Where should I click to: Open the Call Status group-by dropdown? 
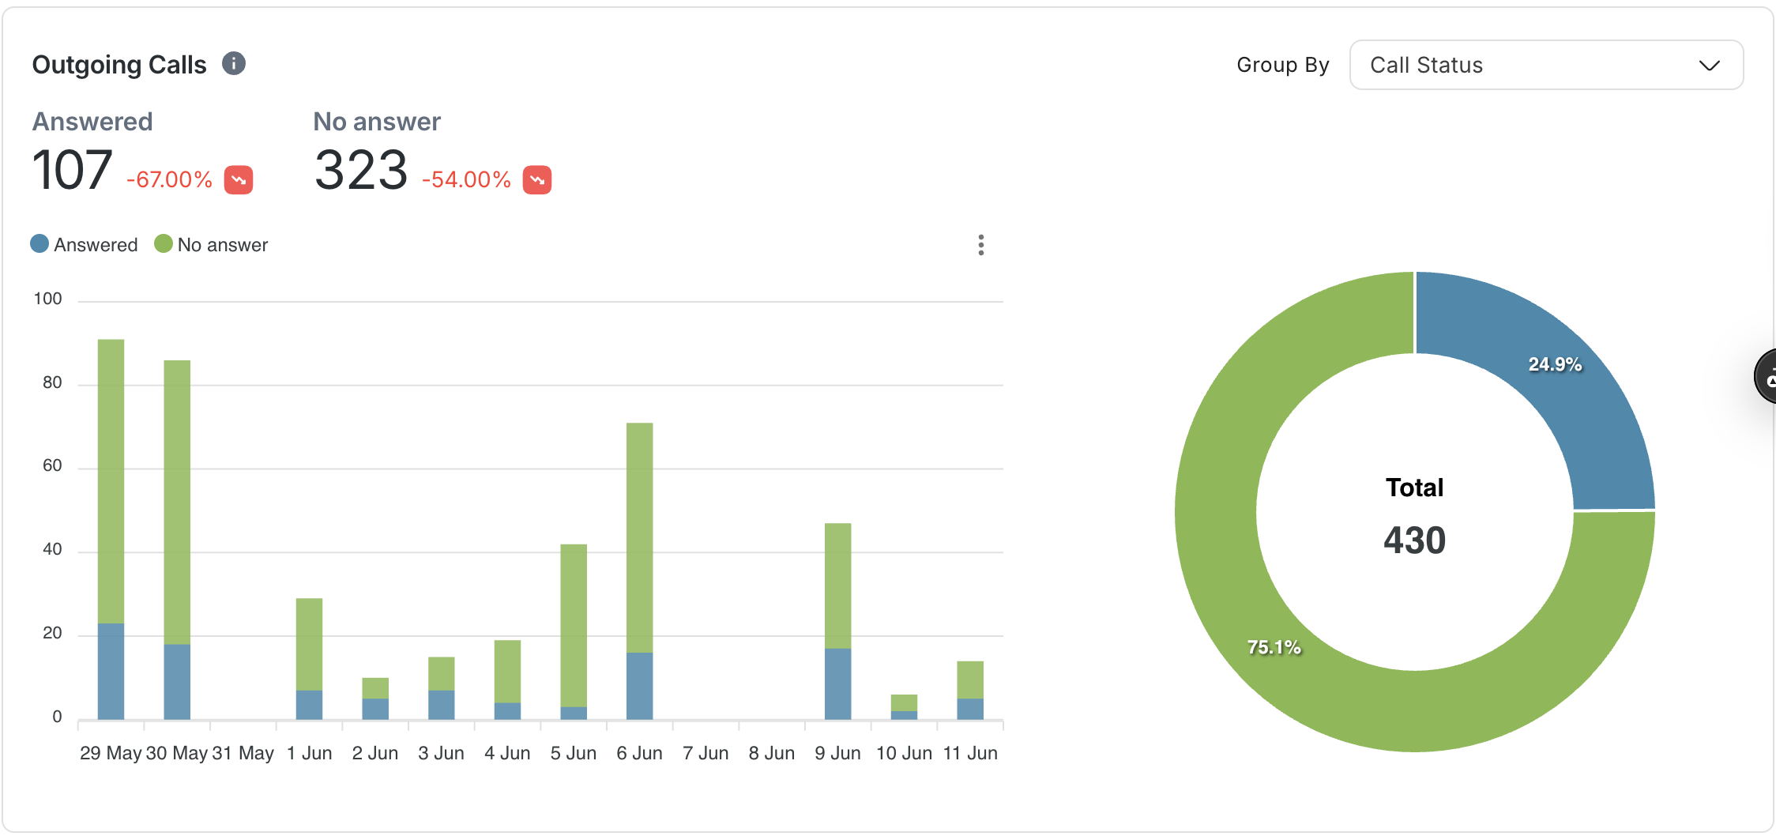1545,65
